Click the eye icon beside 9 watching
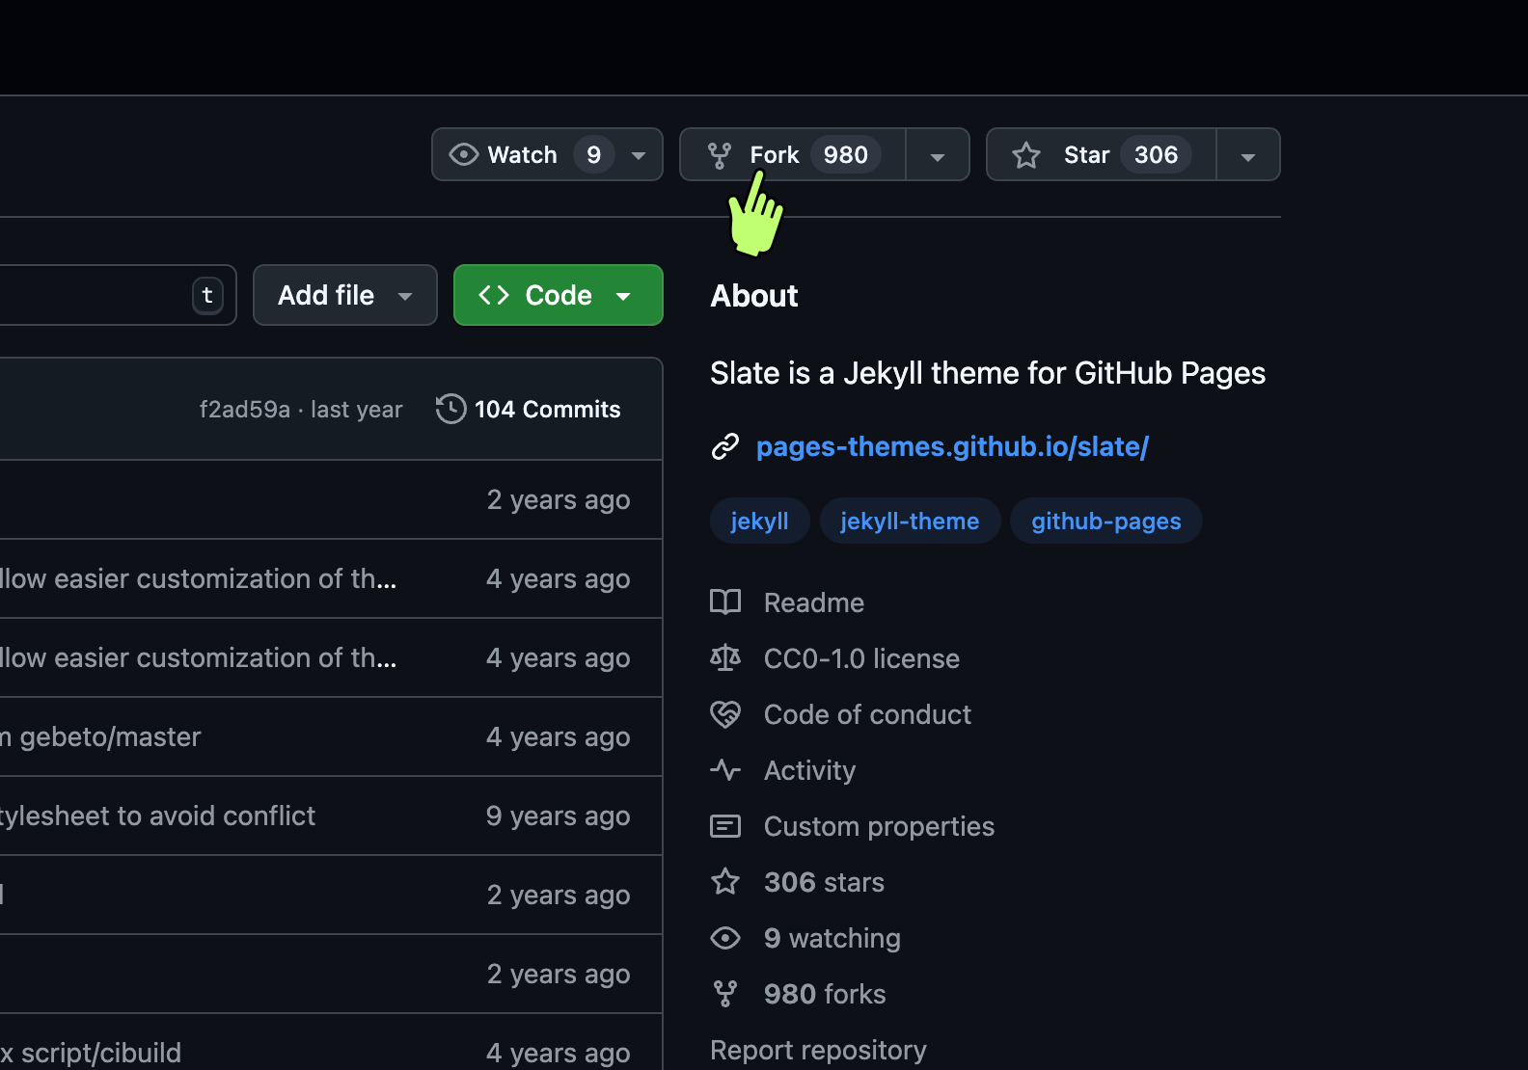The image size is (1528, 1070). pos(725,938)
